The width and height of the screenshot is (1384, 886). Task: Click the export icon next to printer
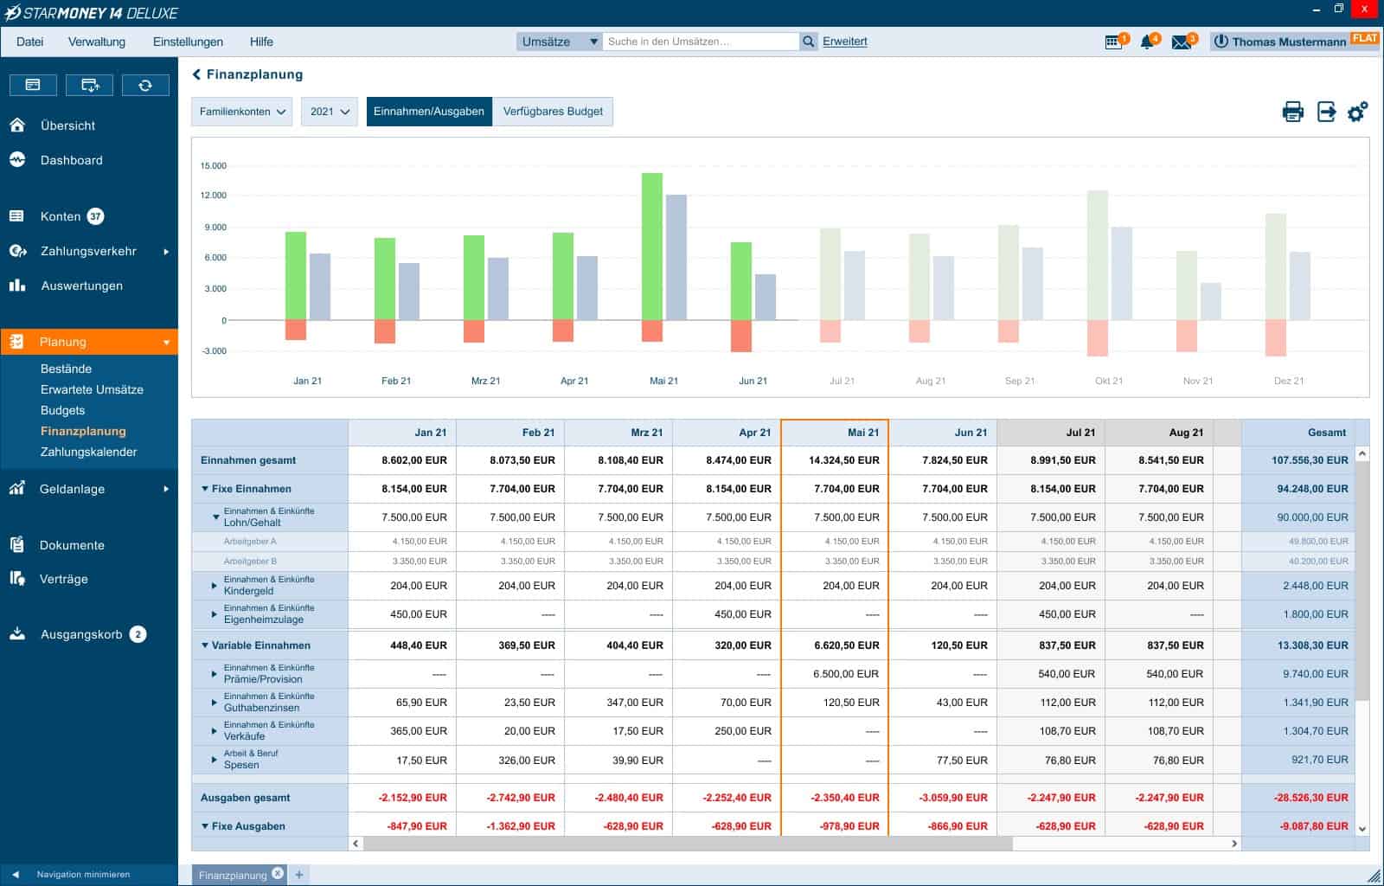point(1326,112)
